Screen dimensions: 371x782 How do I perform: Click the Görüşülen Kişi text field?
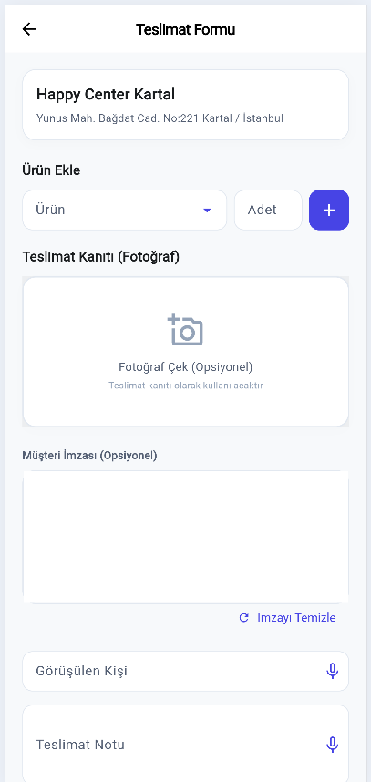186,672
